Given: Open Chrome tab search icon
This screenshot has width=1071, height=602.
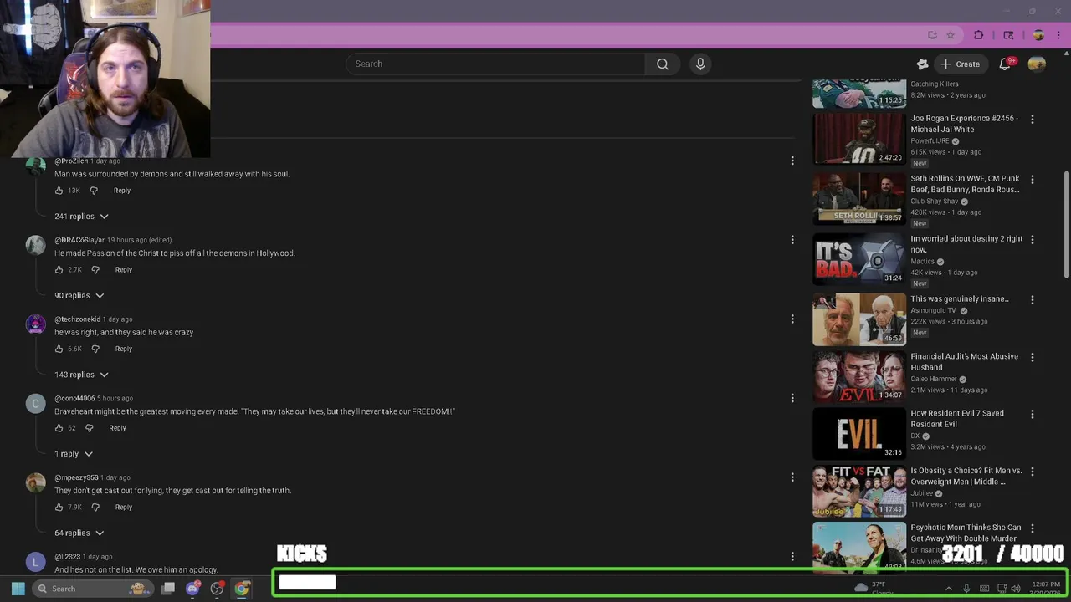Looking at the screenshot, I should coord(1008,35).
